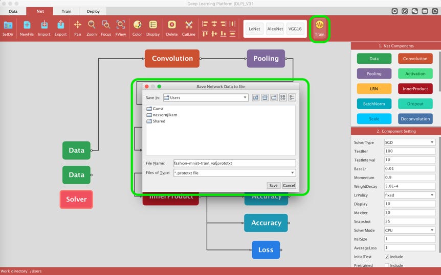
Task: Open the Color palette tool
Action: point(137,24)
